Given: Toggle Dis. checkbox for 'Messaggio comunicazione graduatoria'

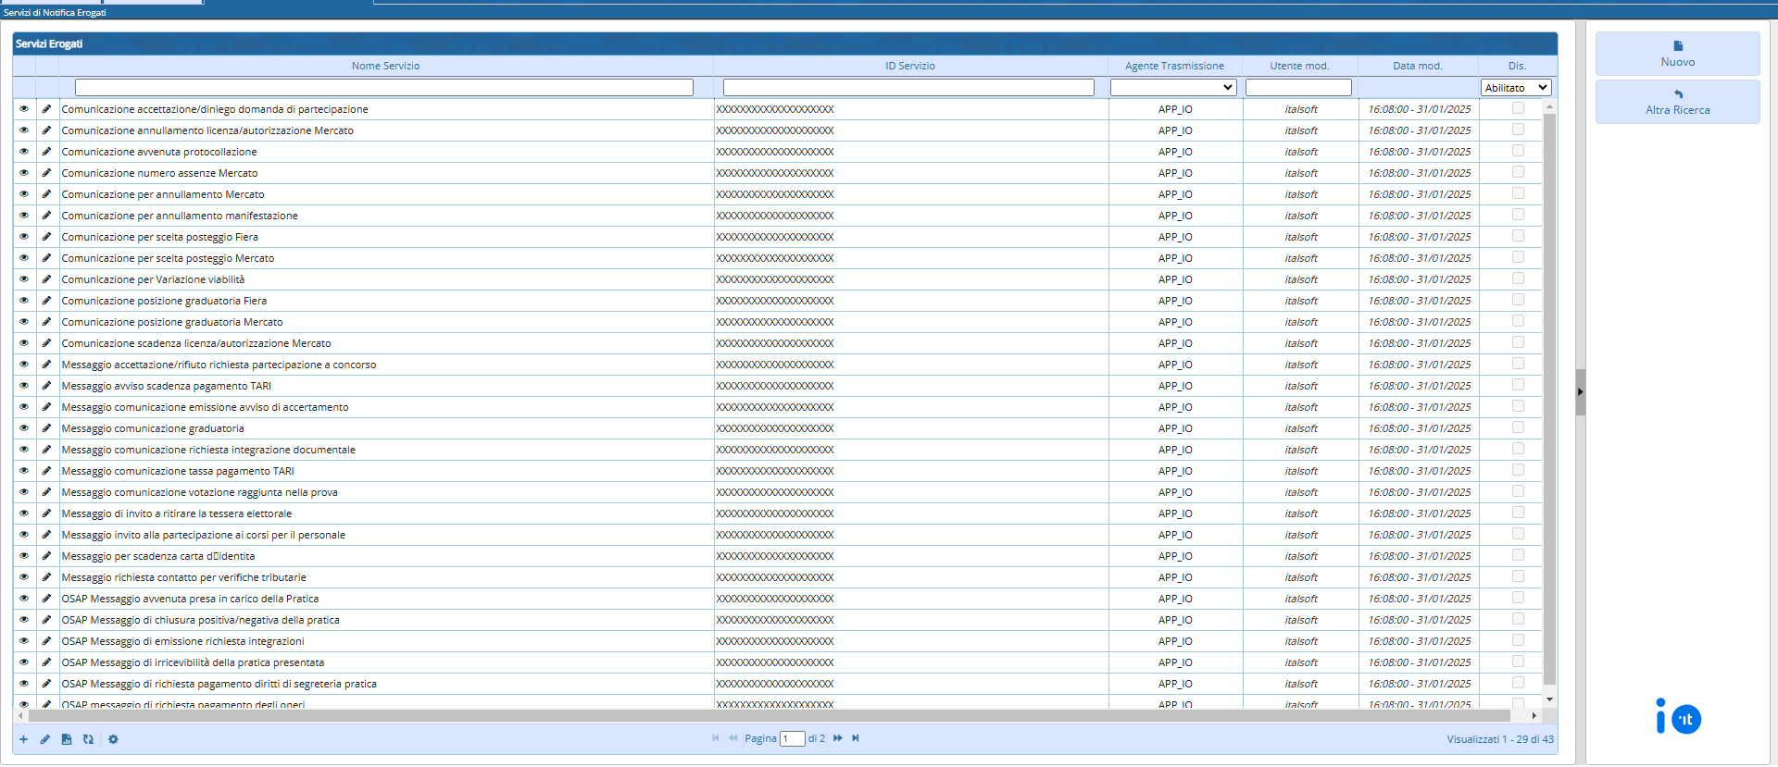Looking at the screenshot, I should point(1518,427).
